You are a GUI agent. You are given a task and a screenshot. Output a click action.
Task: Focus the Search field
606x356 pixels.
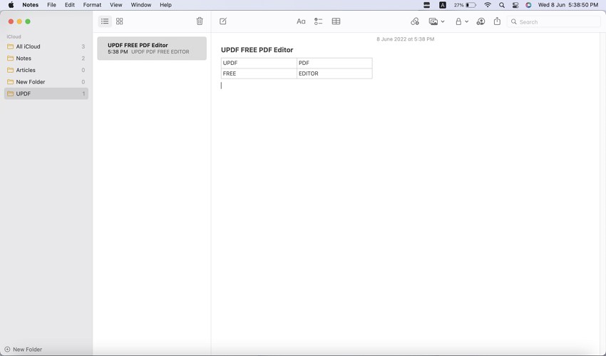(553, 22)
